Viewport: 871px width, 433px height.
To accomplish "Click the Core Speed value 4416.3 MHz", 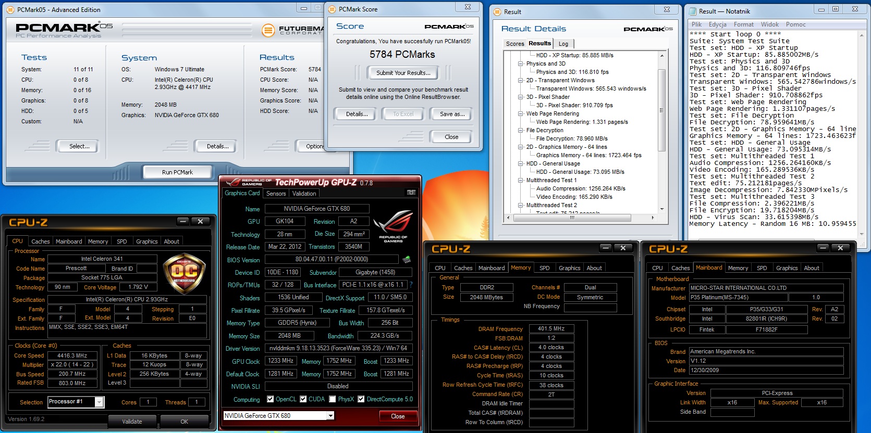I will click(x=72, y=355).
